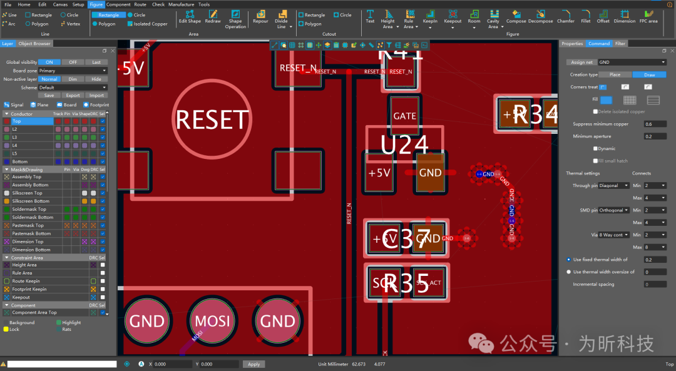
Task: Activate the FPC area tool
Action: pyautogui.click(x=648, y=15)
